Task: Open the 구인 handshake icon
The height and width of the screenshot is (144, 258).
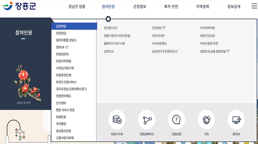Action: [x=206, y=119]
